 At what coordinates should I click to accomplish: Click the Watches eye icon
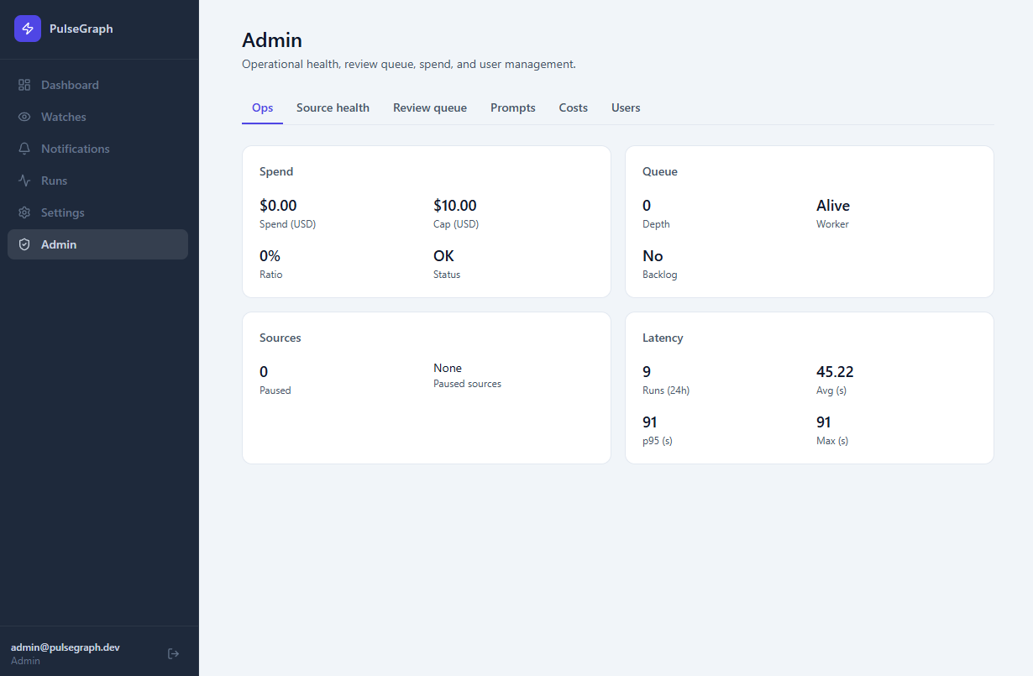(24, 117)
